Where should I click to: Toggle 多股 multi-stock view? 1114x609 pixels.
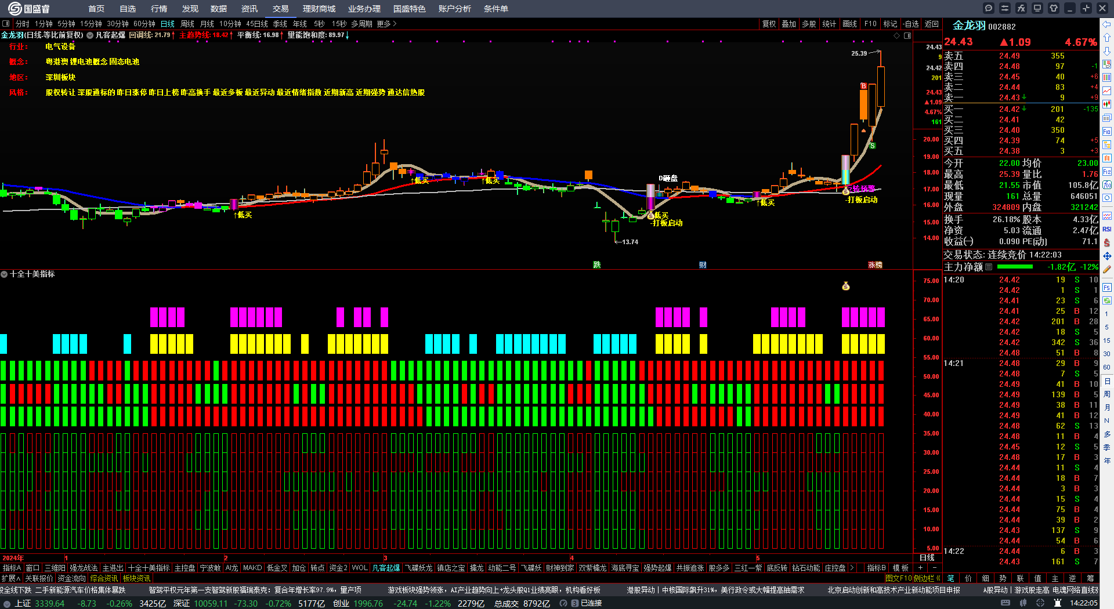click(809, 24)
